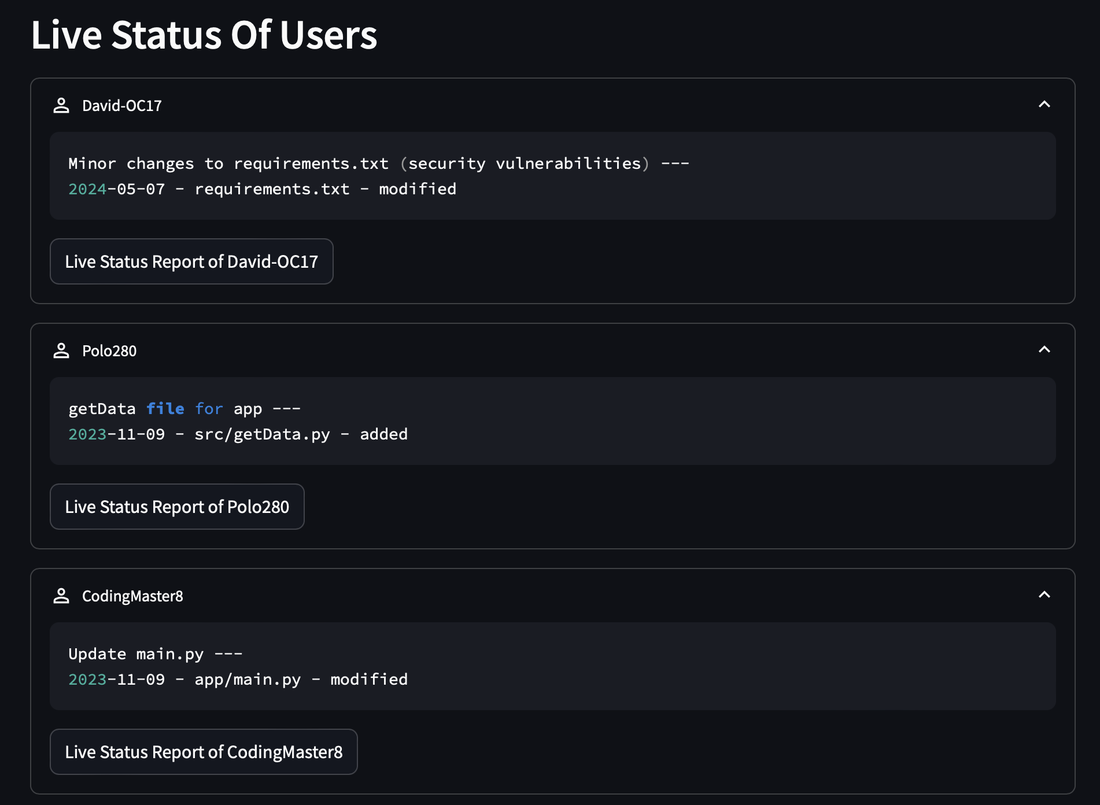Click the person icon next to Polo280
The height and width of the screenshot is (805, 1100).
(61, 350)
